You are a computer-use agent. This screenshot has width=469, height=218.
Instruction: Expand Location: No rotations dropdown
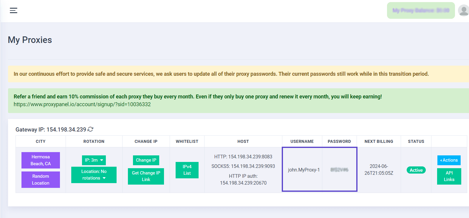click(94, 175)
